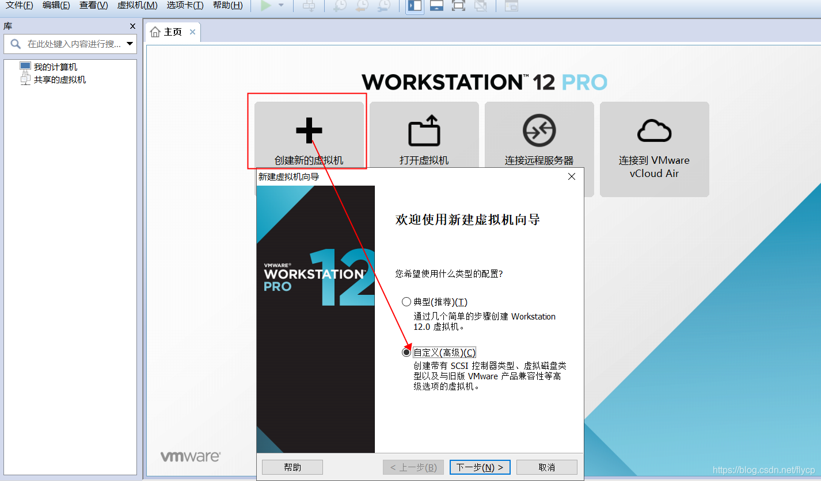Open the 选项卡(T) menu

pyautogui.click(x=185, y=5)
